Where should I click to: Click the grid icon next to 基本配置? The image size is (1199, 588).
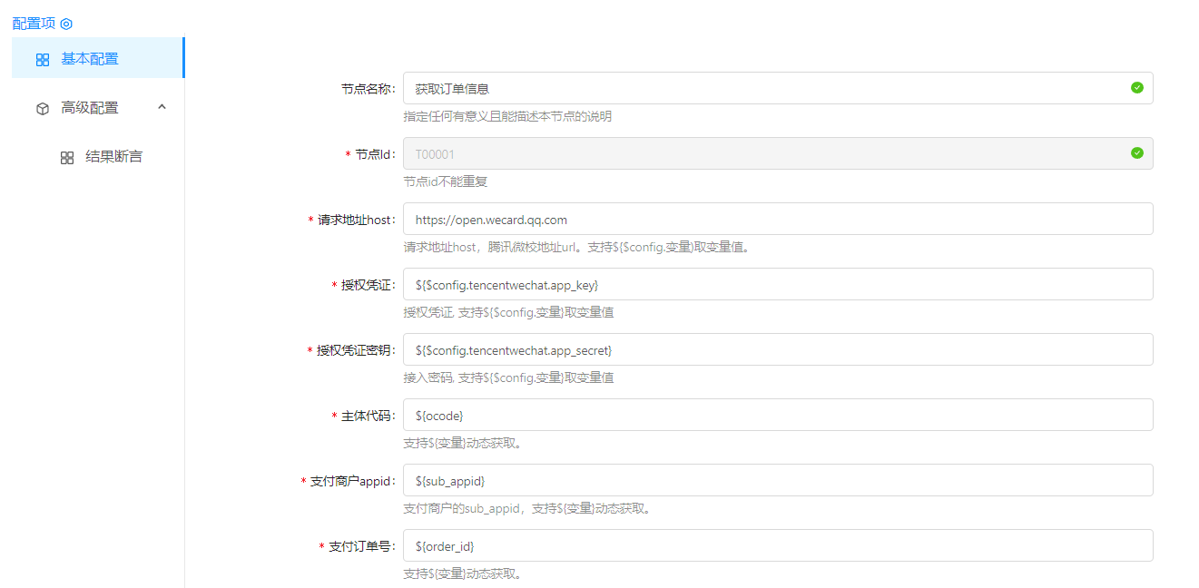(43, 60)
